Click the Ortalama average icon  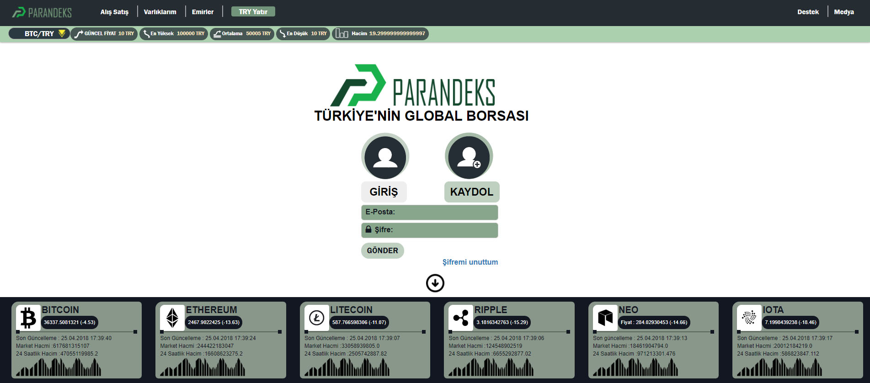[x=217, y=34]
